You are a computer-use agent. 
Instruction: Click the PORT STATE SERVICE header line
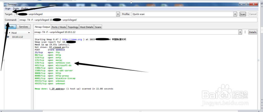coord(50,50)
